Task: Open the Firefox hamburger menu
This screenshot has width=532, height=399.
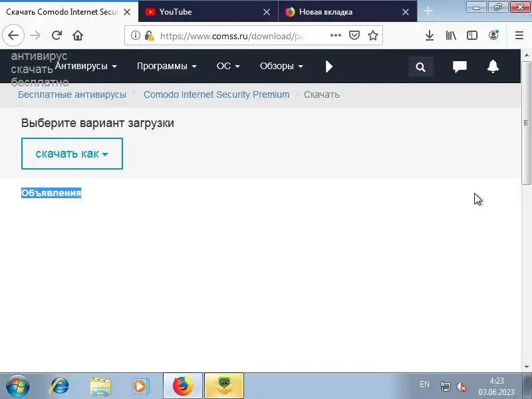Action: pos(519,35)
